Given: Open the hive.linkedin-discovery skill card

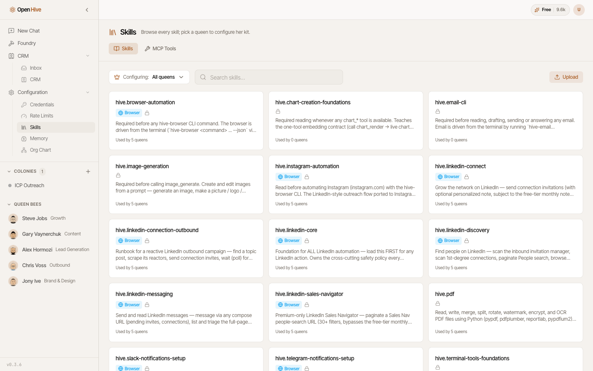Looking at the screenshot, I should coord(506,248).
